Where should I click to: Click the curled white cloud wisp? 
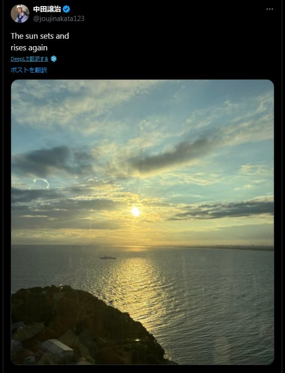(42, 183)
